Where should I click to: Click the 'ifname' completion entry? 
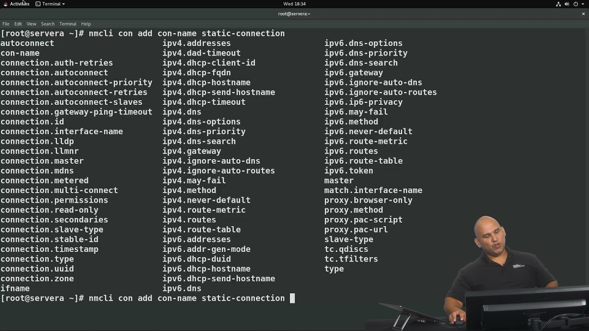(x=15, y=289)
